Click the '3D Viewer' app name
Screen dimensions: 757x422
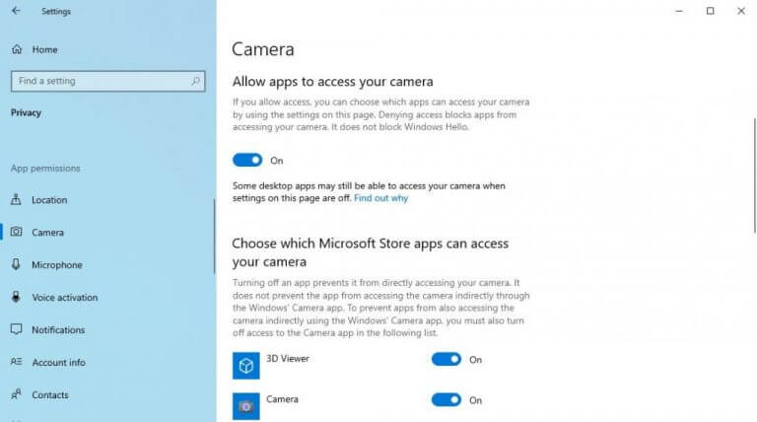288,358
